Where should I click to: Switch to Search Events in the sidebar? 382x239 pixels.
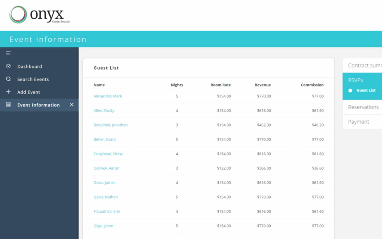33,79
